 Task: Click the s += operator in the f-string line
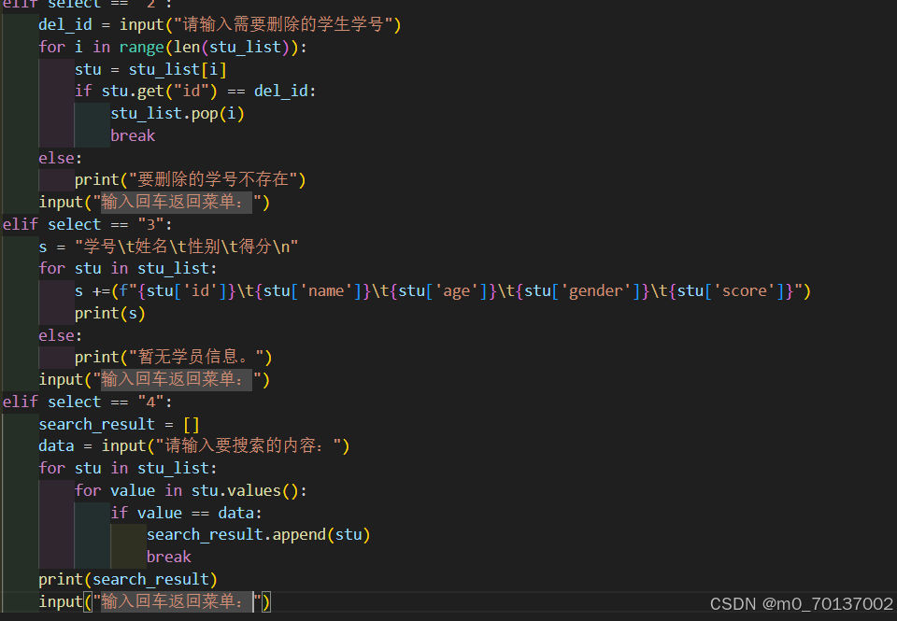[x=101, y=290]
